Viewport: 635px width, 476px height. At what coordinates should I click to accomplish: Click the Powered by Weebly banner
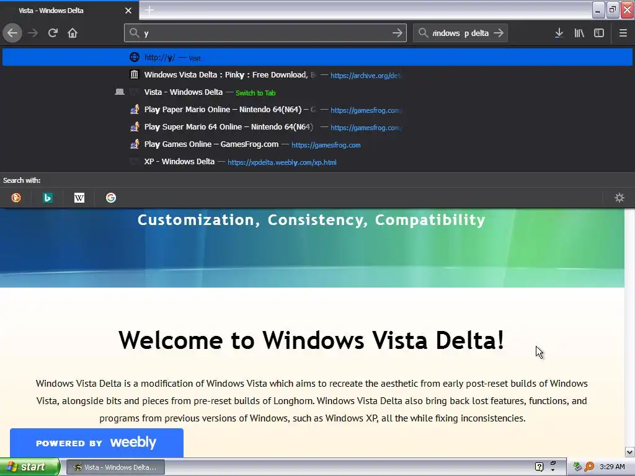[97, 443]
